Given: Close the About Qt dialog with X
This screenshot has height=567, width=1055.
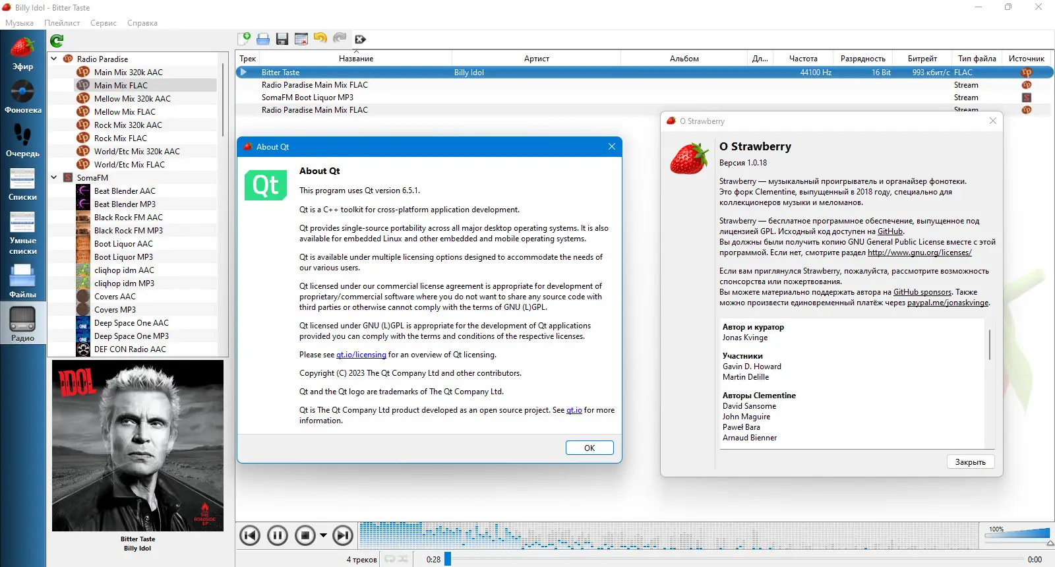Looking at the screenshot, I should [612, 146].
